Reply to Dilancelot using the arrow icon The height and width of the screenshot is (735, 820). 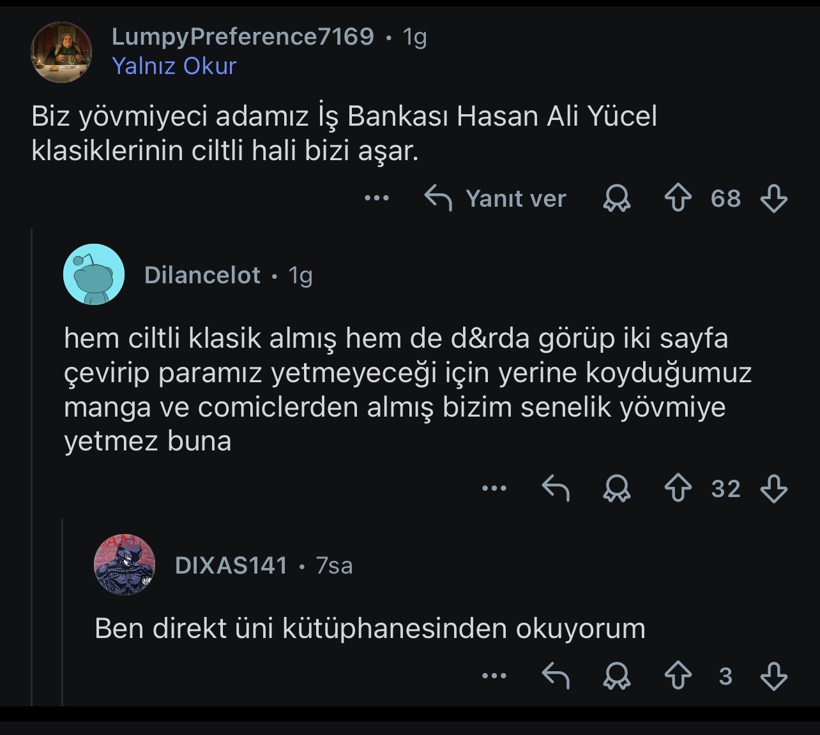[556, 489]
